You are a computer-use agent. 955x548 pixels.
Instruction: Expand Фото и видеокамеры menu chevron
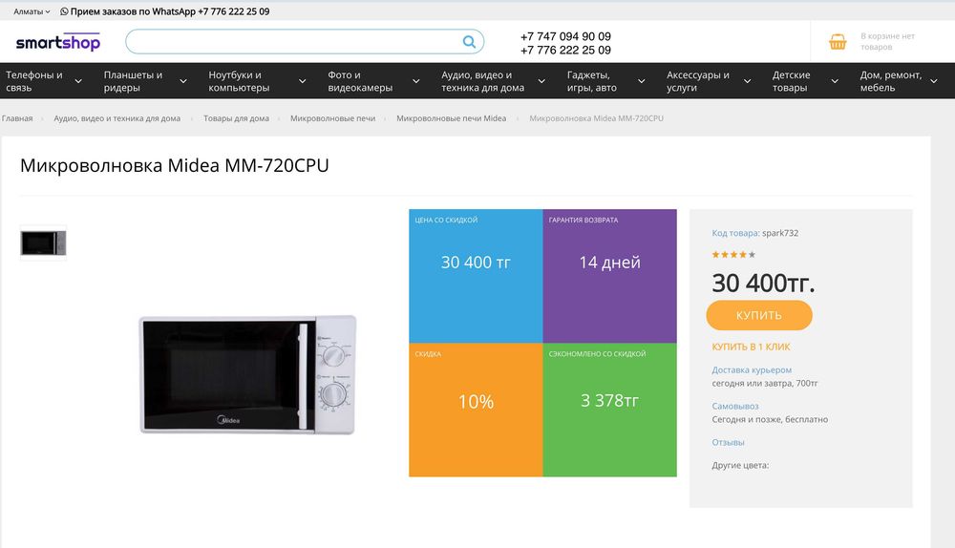416,81
